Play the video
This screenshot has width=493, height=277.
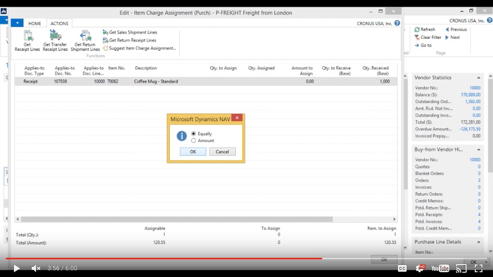coord(17,268)
